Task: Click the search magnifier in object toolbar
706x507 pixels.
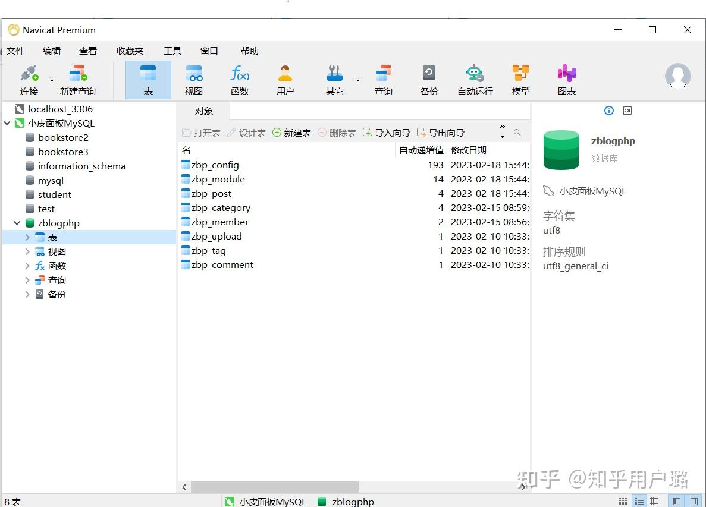Action: coord(517,132)
